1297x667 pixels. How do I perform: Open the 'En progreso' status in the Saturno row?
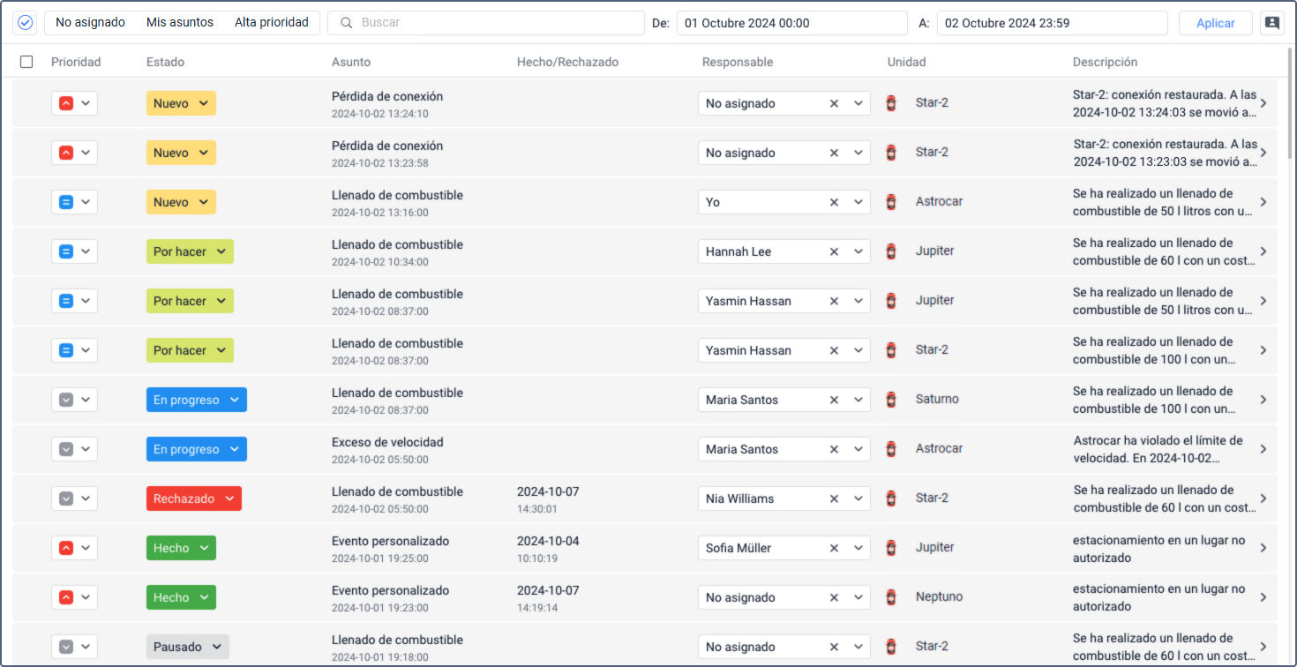click(197, 400)
